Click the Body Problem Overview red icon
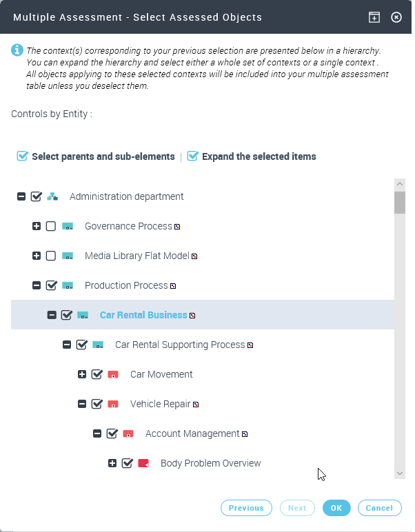 pyautogui.click(x=143, y=464)
